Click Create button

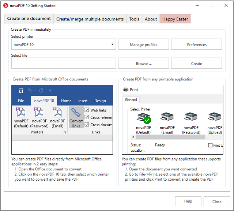click(x=197, y=63)
